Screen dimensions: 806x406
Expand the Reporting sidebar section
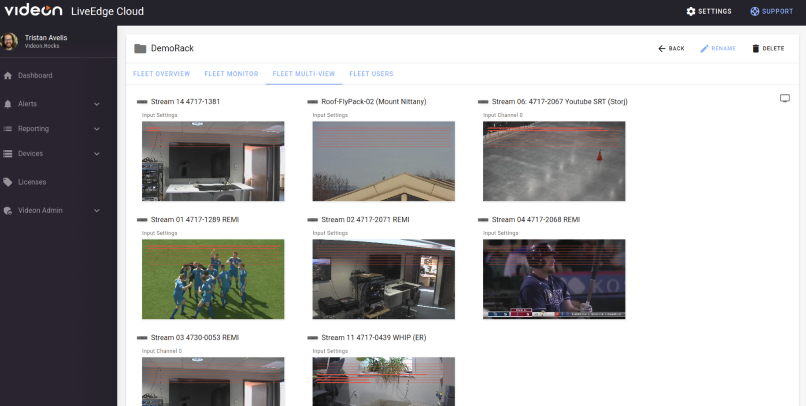pyautogui.click(x=97, y=129)
